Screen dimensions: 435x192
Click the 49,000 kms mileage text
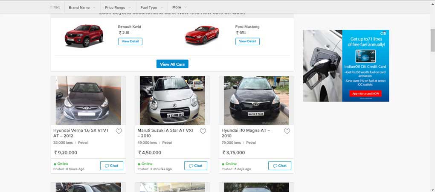click(147, 143)
